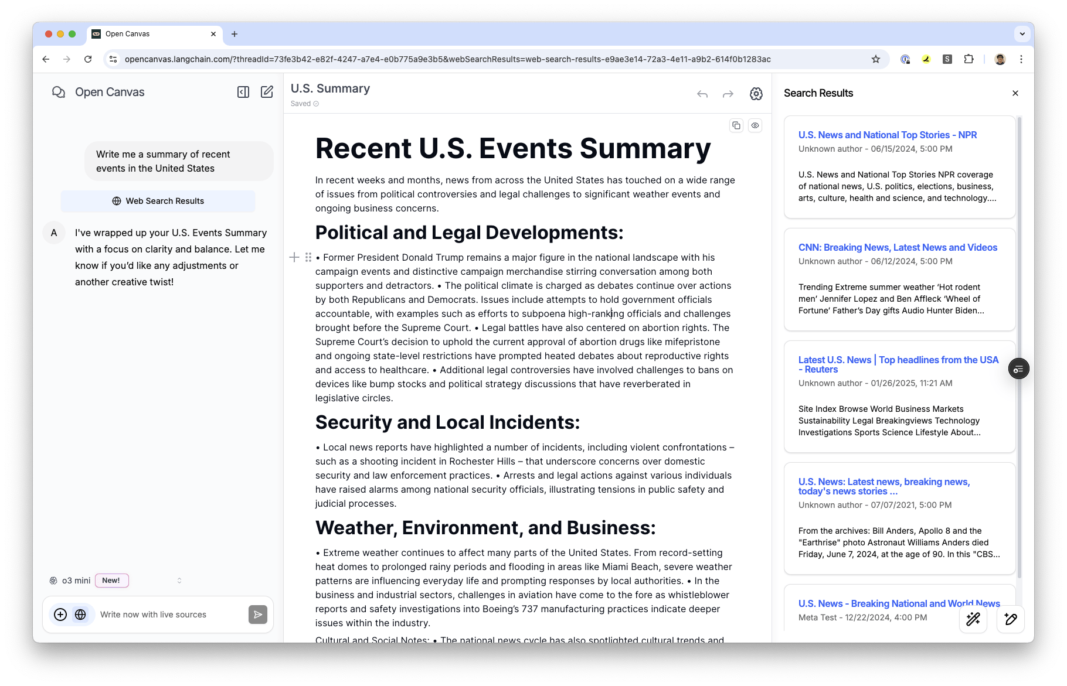Bookmark this page with the star
This screenshot has width=1067, height=686.
(876, 59)
